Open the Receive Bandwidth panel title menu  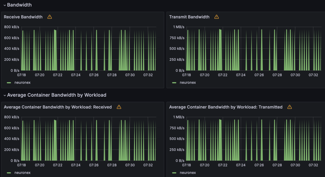pos(23,17)
